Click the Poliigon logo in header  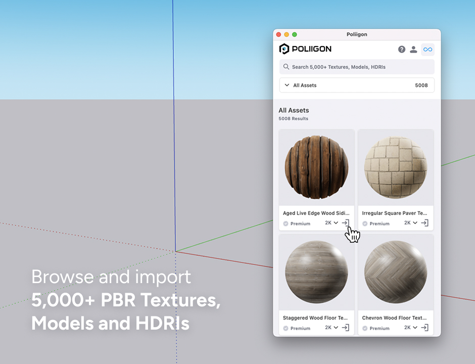click(x=305, y=49)
